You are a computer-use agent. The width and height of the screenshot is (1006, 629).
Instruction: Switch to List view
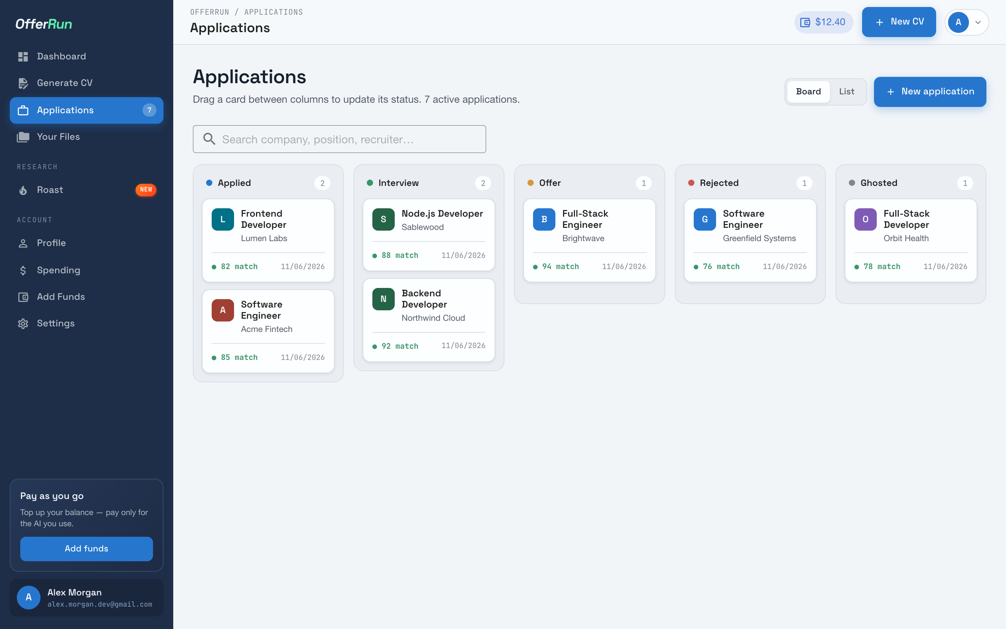pyautogui.click(x=846, y=92)
